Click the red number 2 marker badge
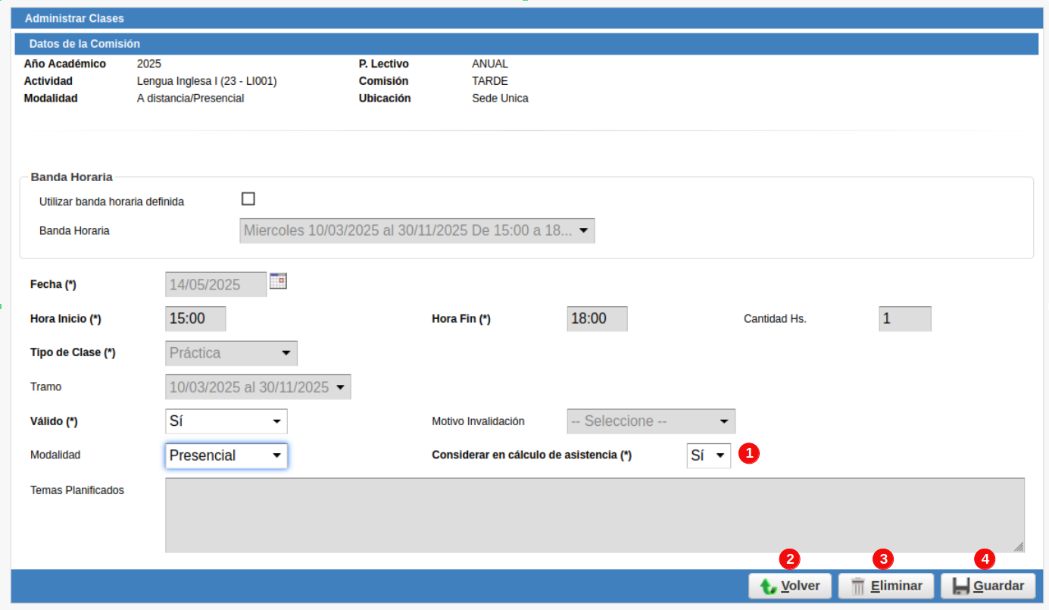1049x610 pixels. [790, 559]
